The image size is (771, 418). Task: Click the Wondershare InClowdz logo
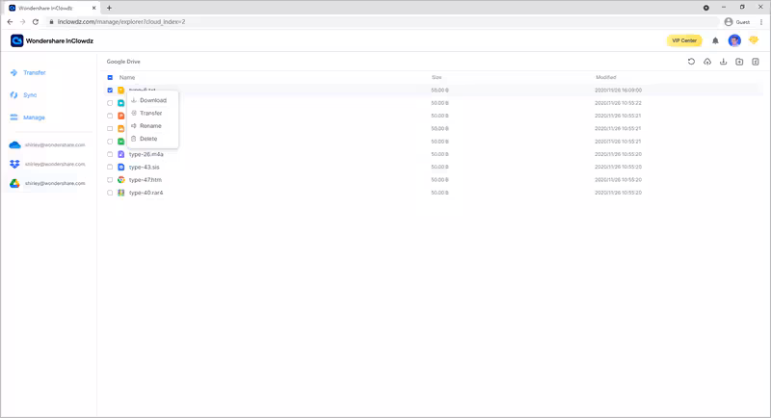tap(52, 40)
